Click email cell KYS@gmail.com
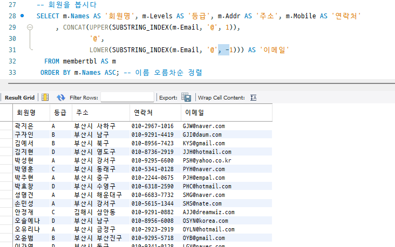Screen dimensions: 395x247 [227, 143]
